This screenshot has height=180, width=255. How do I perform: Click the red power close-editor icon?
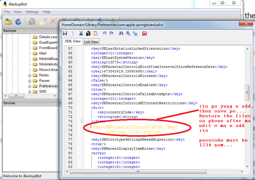tap(145, 33)
